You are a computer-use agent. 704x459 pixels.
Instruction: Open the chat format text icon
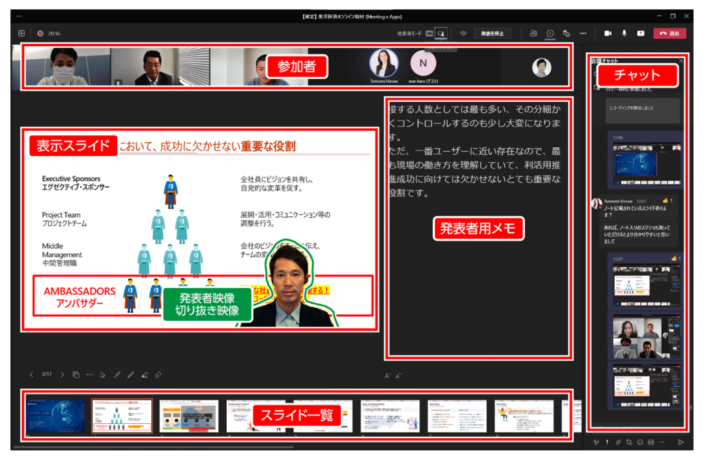596,443
